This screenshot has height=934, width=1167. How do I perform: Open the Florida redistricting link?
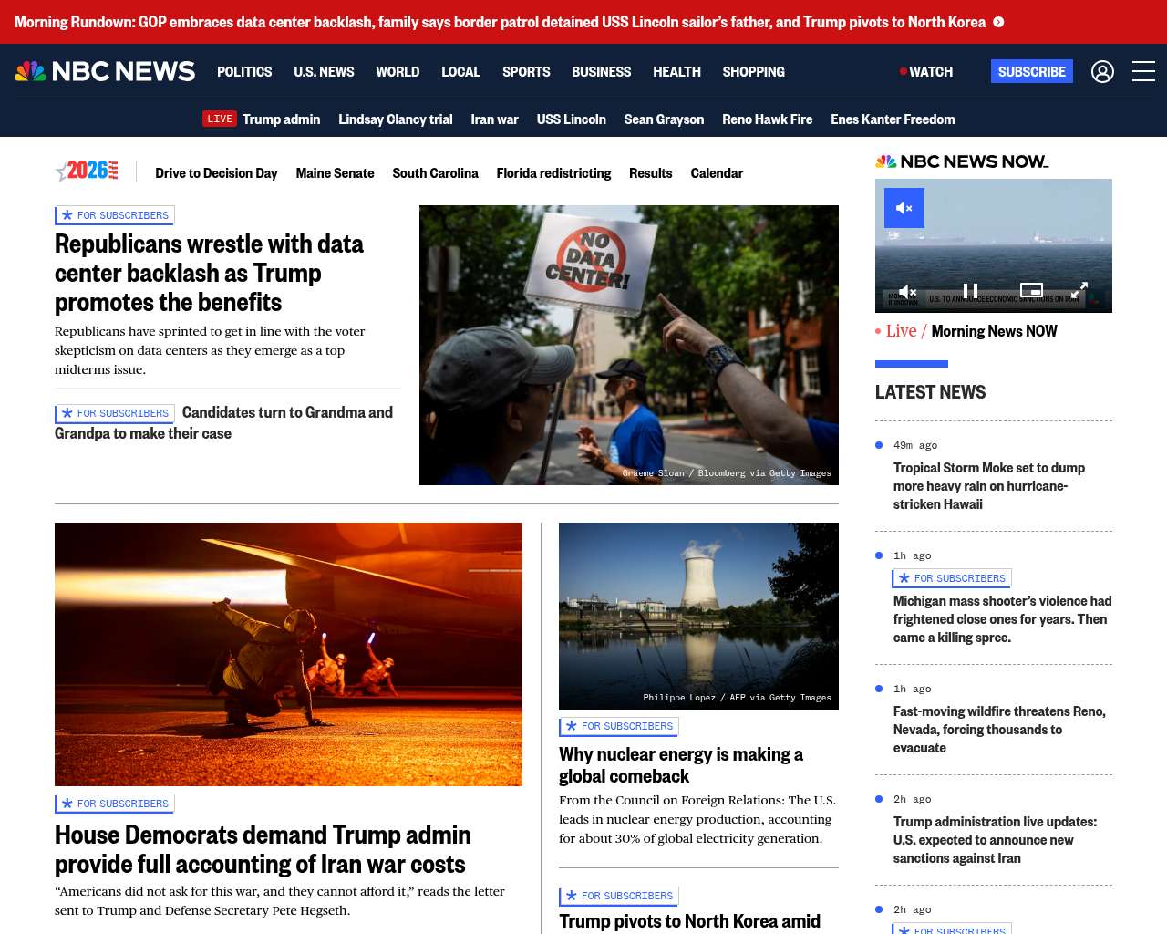(x=553, y=172)
